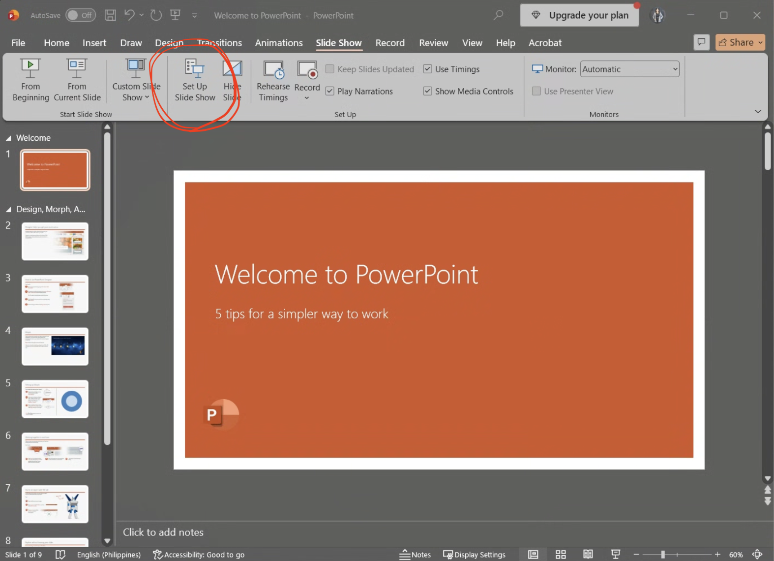Uncheck Use Timings
Screen dimensions: 774x561
pos(428,69)
